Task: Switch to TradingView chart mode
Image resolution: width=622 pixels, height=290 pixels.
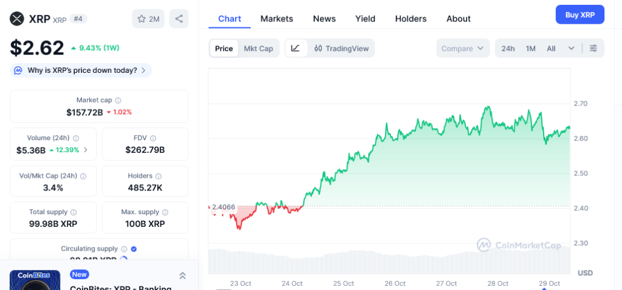Action: point(341,49)
